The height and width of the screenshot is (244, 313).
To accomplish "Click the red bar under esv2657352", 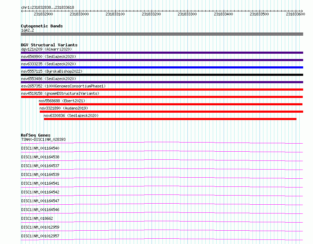I will pyautogui.click(x=162, y=90).
